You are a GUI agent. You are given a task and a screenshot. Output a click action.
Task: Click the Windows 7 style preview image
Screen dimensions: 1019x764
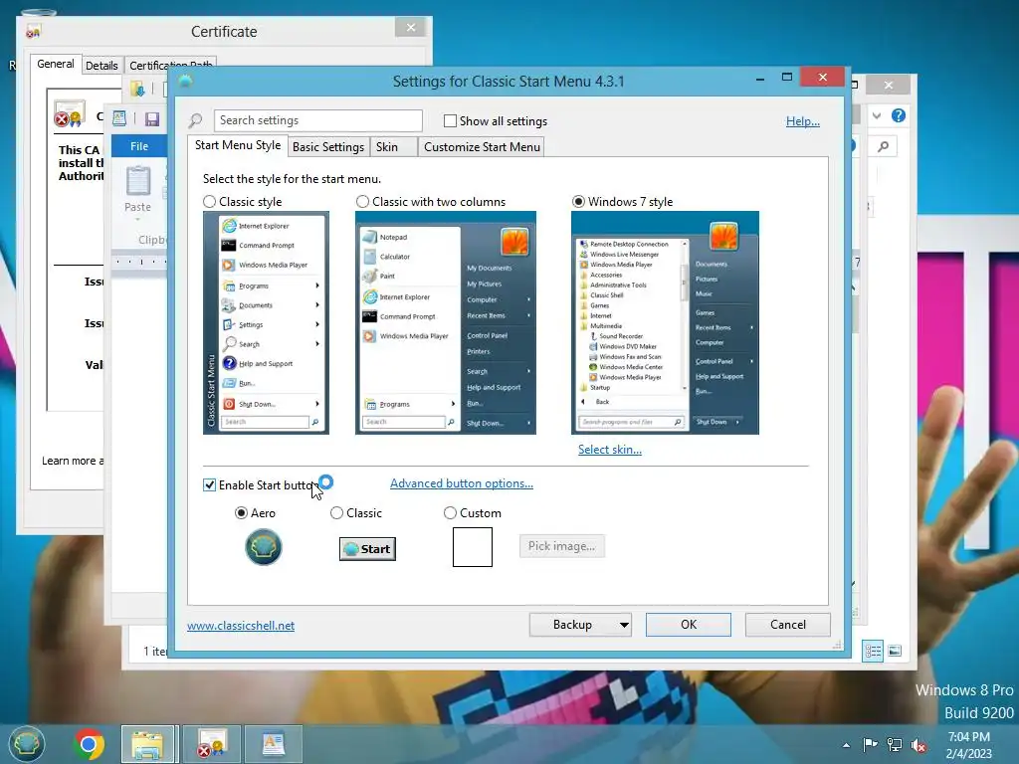pos(665,323)
